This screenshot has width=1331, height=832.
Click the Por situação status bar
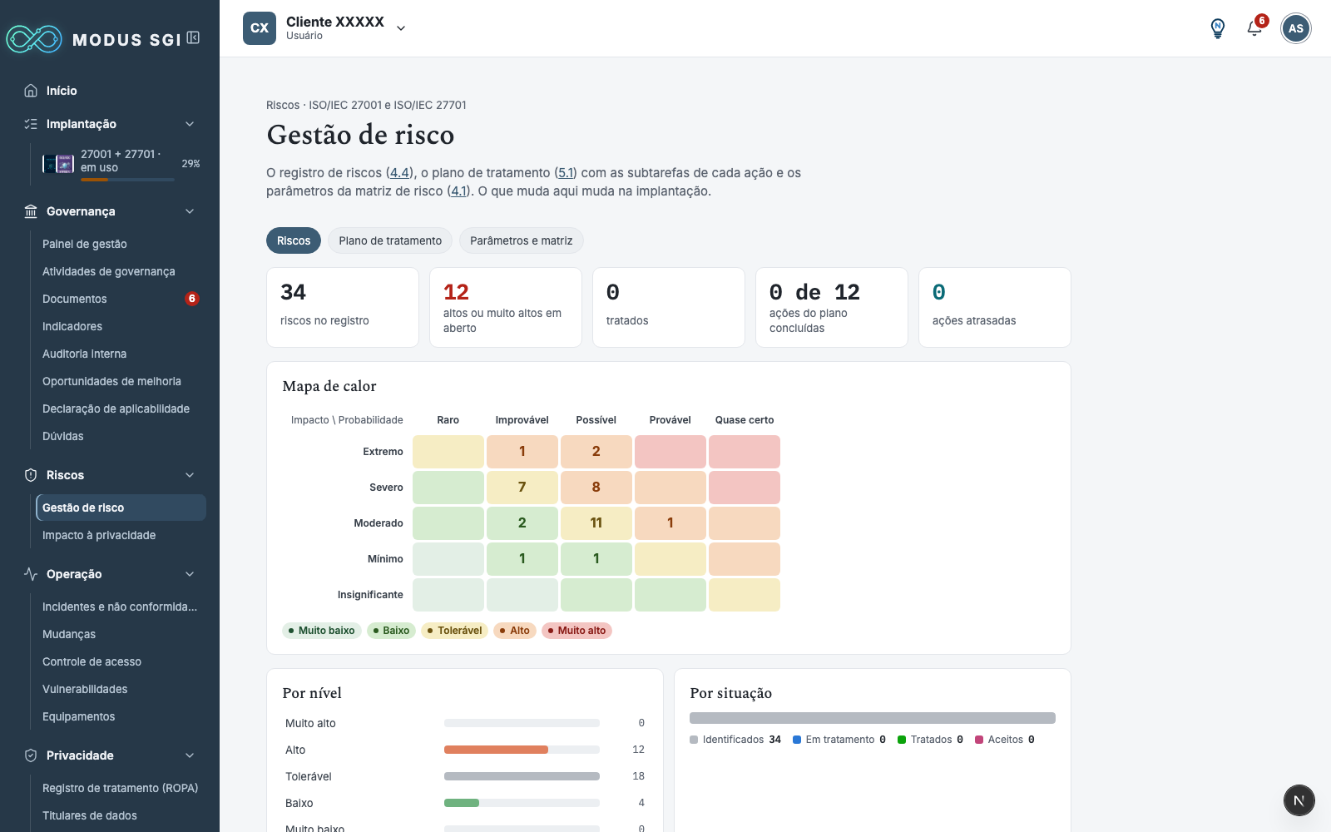point(873,718)
